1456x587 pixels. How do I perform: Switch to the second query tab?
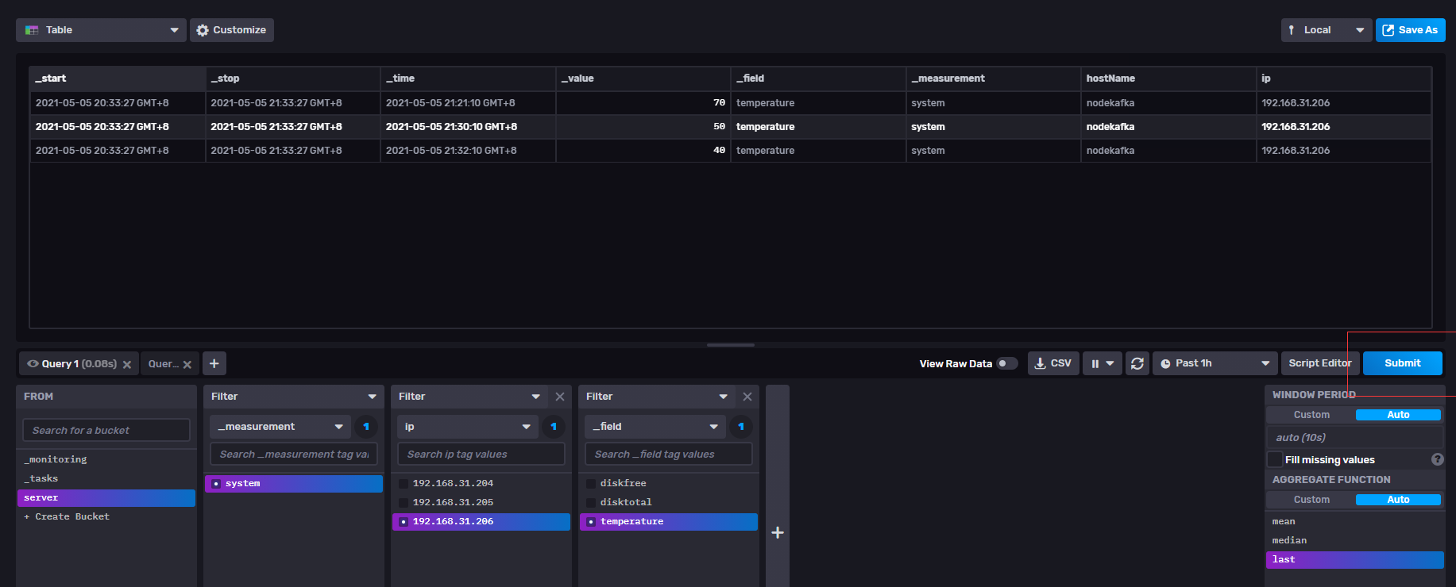tap(162, 364)
